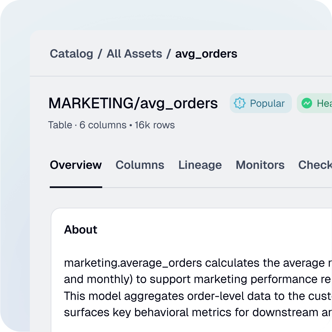Image resolution: width=332 pixels, height=332 pixels.
Task: Navigate to All Assets via breadcrumb
Action: (x=134, y=54)
